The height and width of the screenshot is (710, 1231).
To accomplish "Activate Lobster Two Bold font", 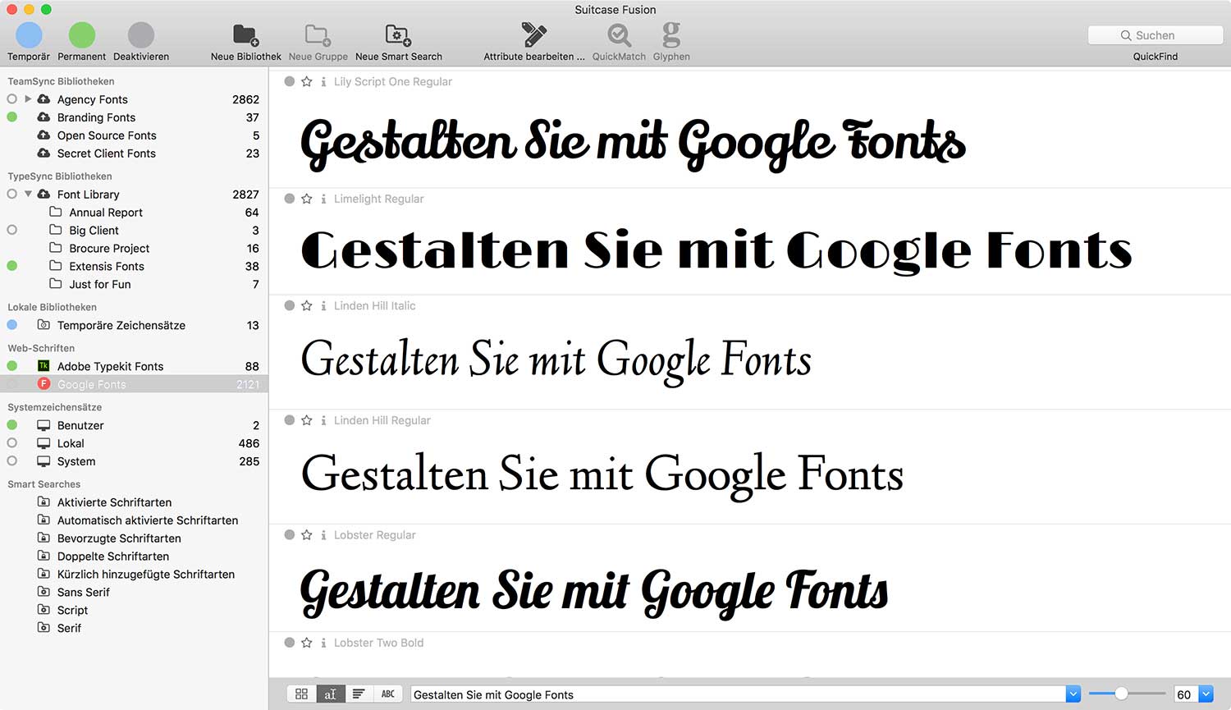I will (290, 643).
